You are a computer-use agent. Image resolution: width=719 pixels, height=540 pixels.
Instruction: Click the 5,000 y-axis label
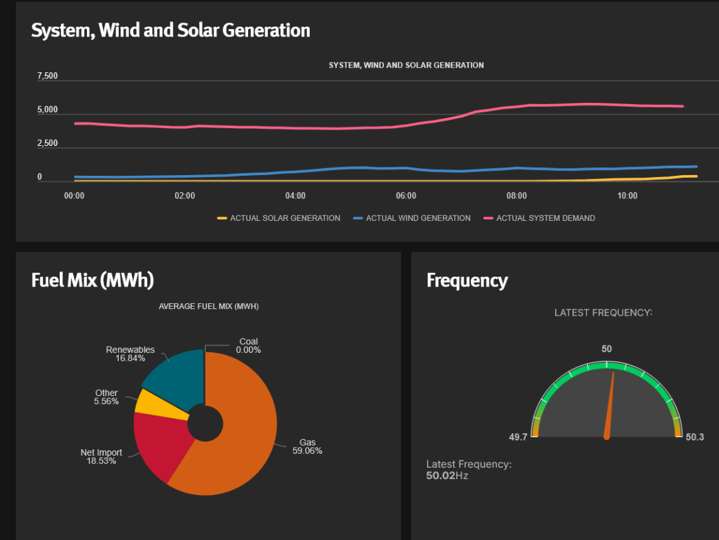coord(48,109)
